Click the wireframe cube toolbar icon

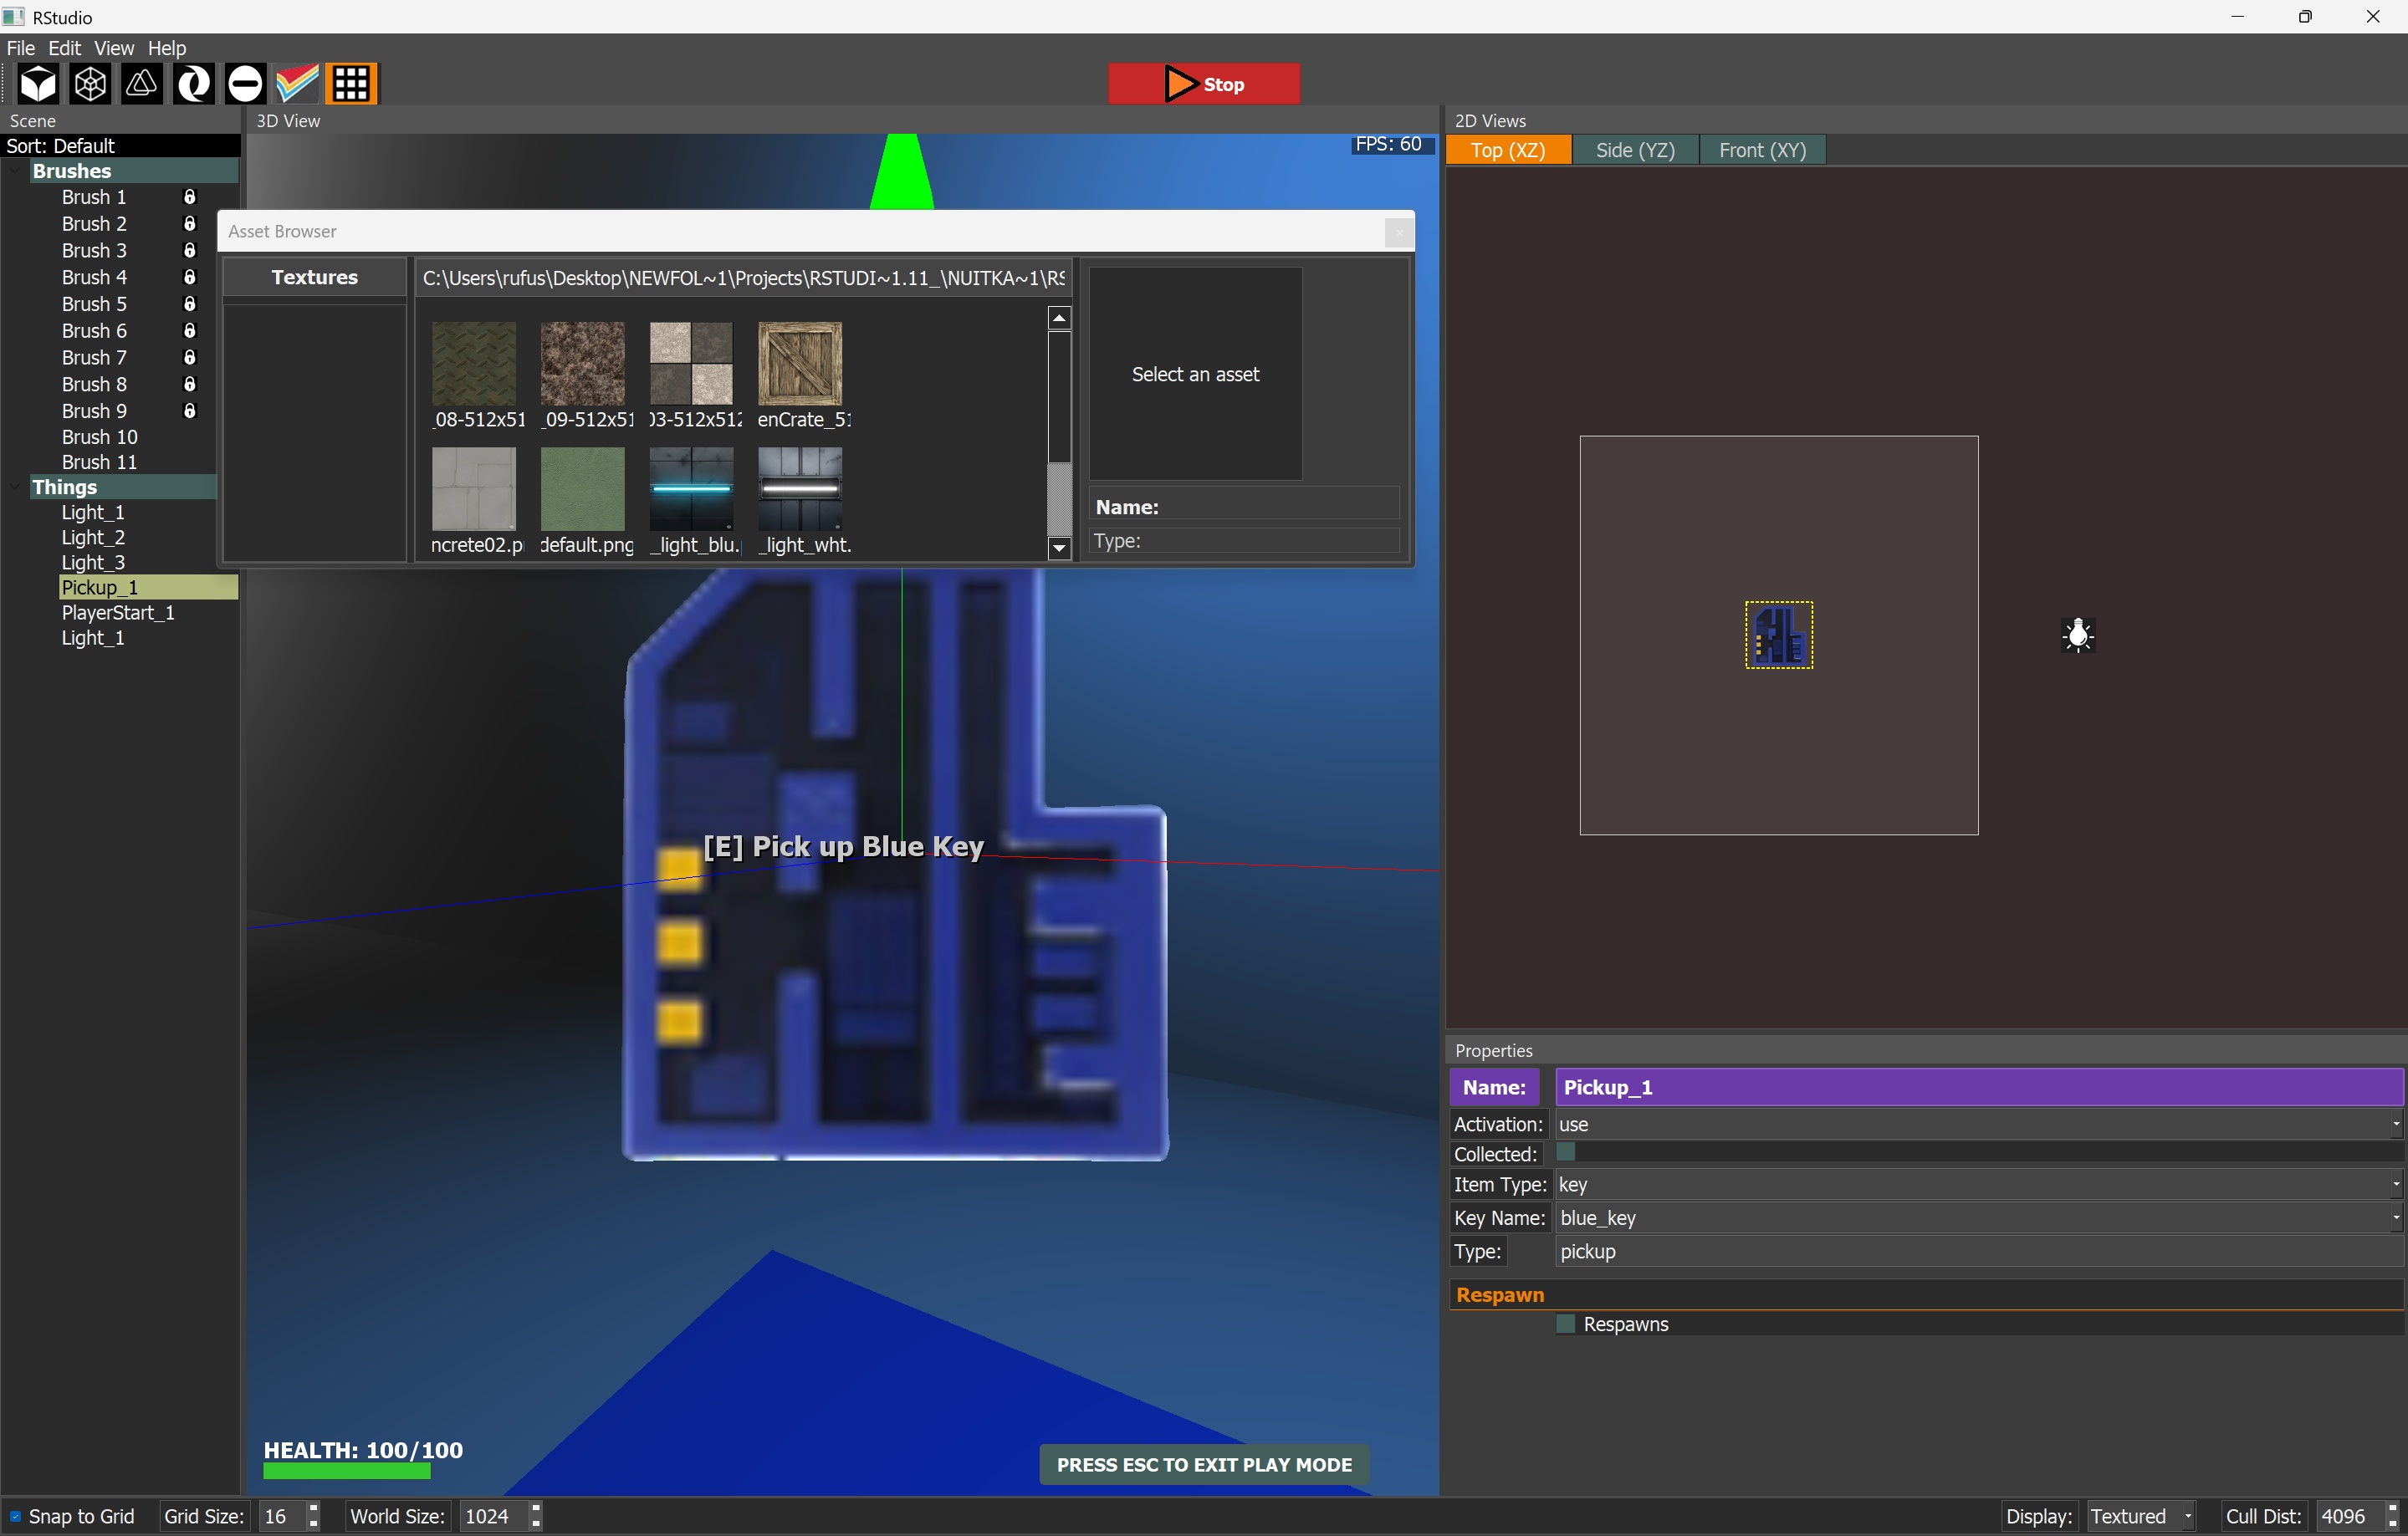91,84
